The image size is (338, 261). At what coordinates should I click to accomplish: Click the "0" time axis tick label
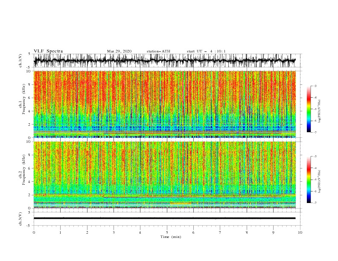point(34,232)
